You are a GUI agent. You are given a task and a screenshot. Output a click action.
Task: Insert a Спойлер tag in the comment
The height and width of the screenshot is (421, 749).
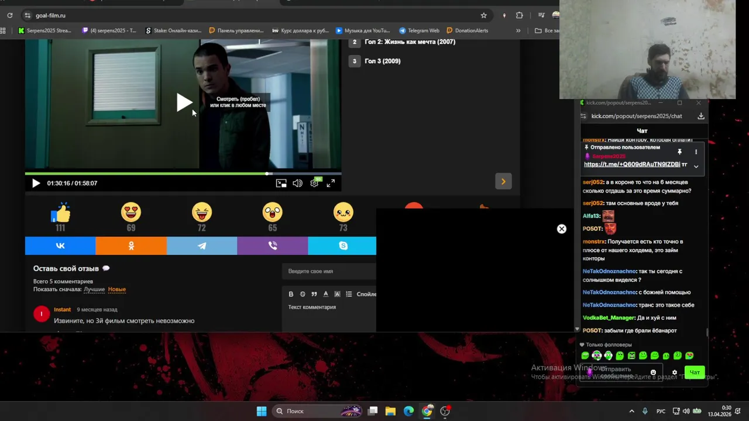click(x=366, y=294)
